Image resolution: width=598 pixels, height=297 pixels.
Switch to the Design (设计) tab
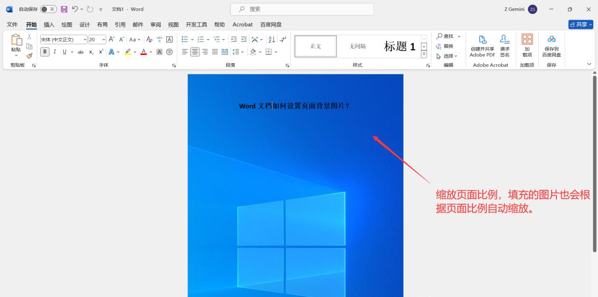coord(85,24)
